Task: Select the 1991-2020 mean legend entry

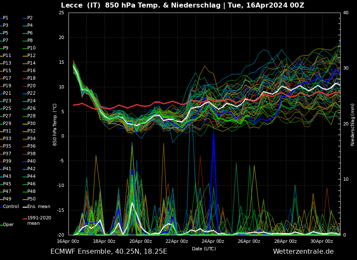Action: [x=37, y=220]
